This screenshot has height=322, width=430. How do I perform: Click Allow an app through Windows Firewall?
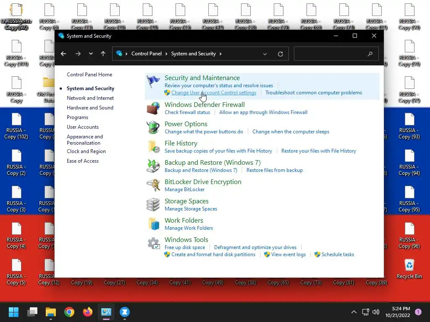point(263,112)
